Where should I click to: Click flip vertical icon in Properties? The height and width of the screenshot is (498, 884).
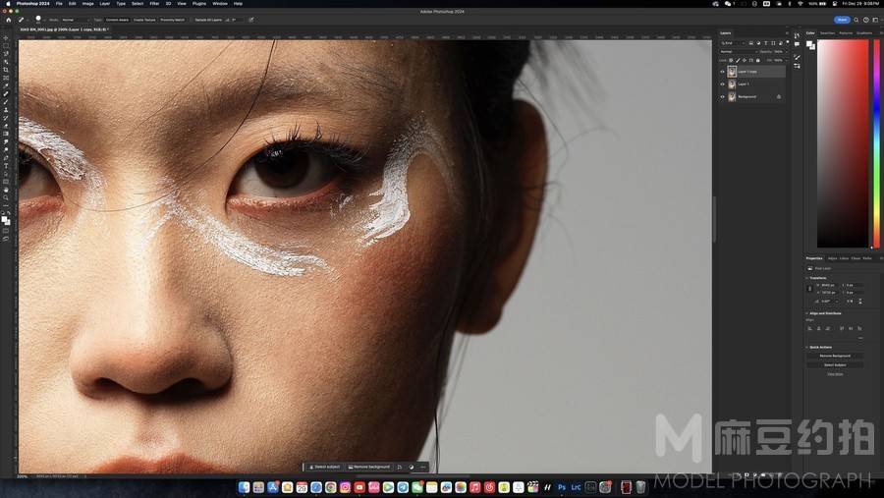(x=860, y=302)
